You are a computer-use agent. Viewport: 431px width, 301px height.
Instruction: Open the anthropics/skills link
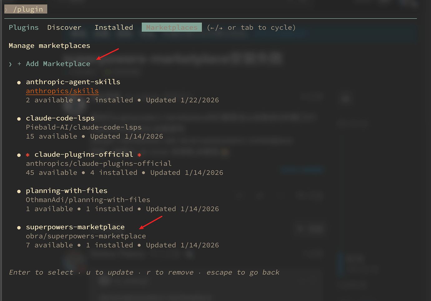[x=62, y=91]
